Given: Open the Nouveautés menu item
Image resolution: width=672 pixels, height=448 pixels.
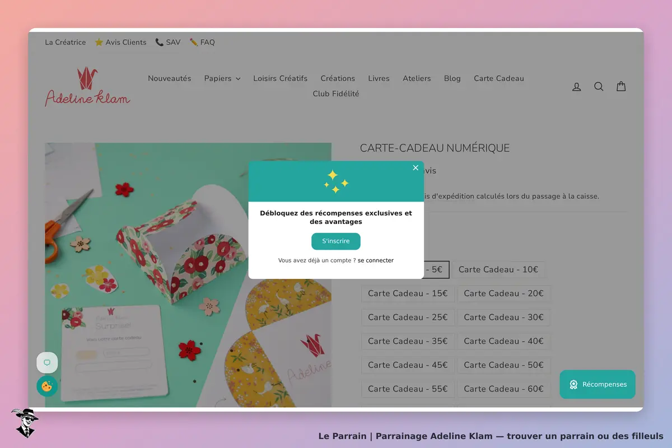Looking at the screenshot, I should point(170,78).
